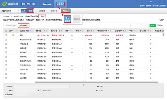The width and height of the screenshot is (167, 100).
Task: Select the 墙上绿植 keyword cell
Action: pyautogui.click(x=23, y=57)
